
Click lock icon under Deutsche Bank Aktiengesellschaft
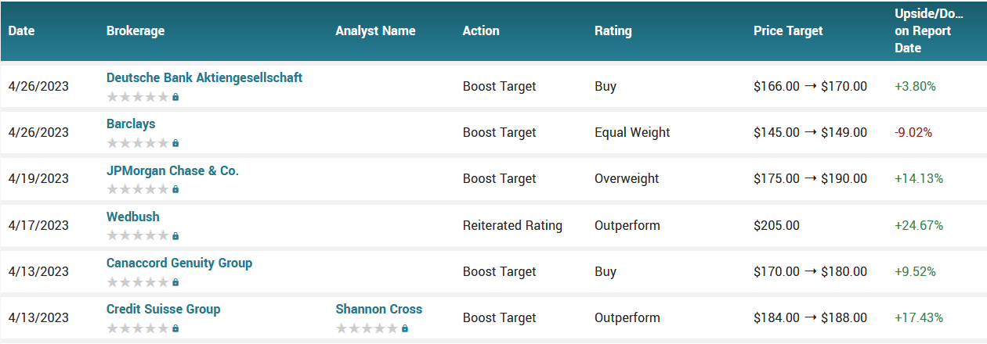[175, 97]
